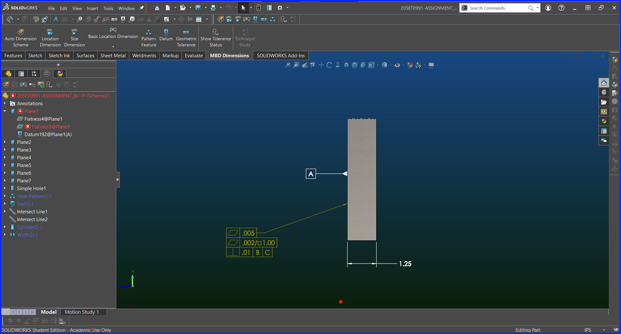Click the Save icon
Screen dimensions: 621x334
198,8
